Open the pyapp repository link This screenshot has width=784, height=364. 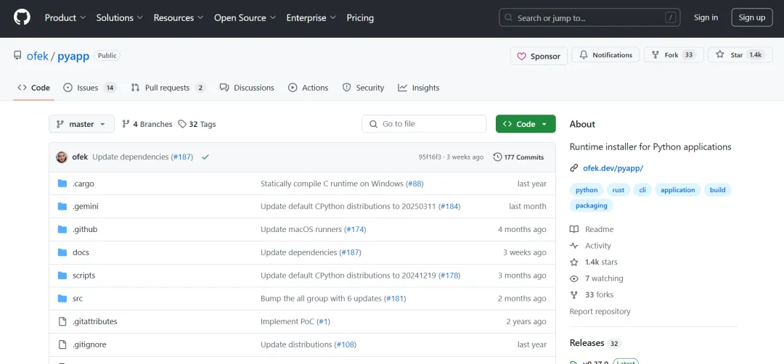pos(73,56)
